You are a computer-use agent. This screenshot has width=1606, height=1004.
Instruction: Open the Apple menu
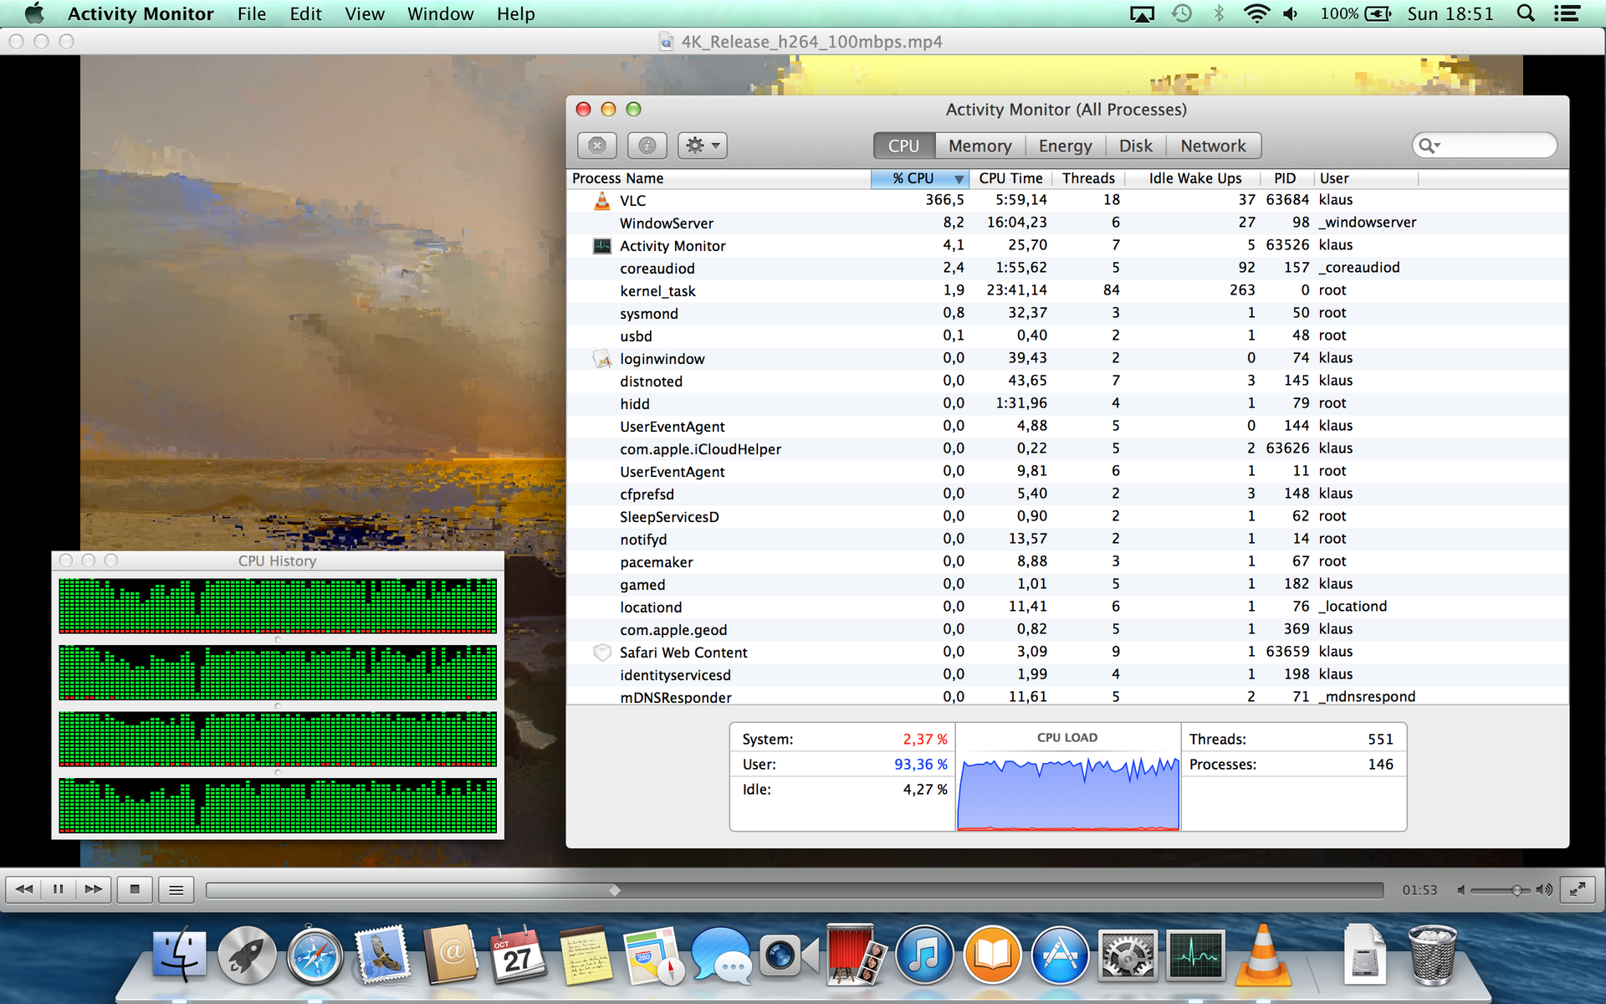(x=33, y=13)
